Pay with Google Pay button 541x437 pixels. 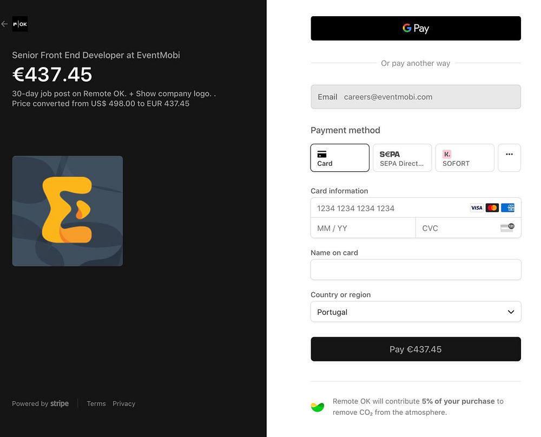click(415, 29)
